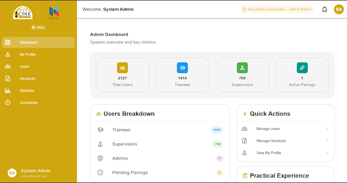Open Complaints in the sidebar
The height and width of the screenshot is (183, 347).
point(38,103)
